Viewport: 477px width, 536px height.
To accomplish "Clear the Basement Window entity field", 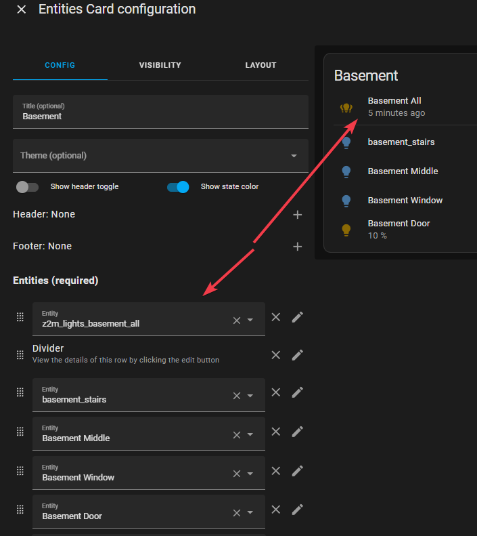I will point(237,474).
